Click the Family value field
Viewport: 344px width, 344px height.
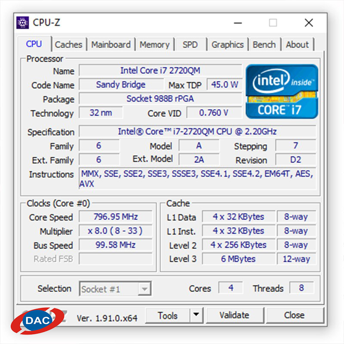coord(99,146)
